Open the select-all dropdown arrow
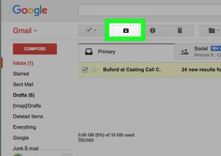The height and width of the screenshot is (156, 221). pos(95,31)
